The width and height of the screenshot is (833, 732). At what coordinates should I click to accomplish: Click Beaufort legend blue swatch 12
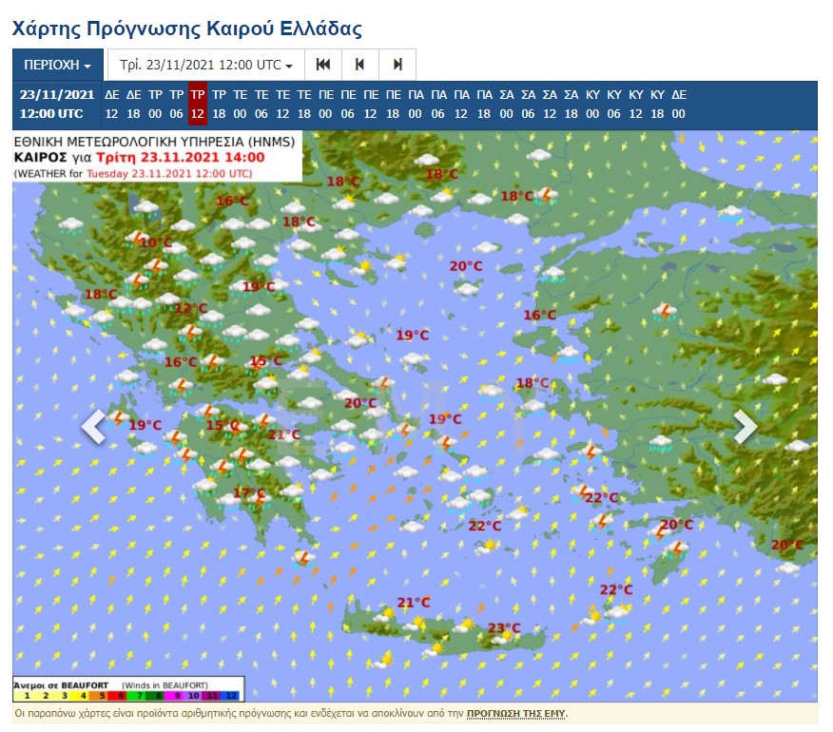[x=230, y=695]
